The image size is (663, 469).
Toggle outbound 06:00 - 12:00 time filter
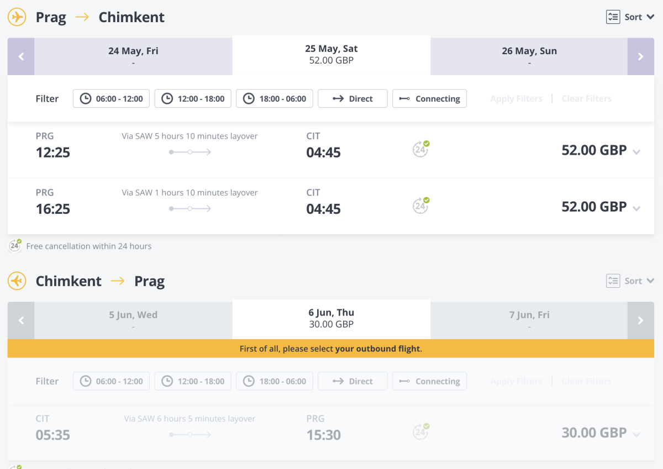(111, 99)
